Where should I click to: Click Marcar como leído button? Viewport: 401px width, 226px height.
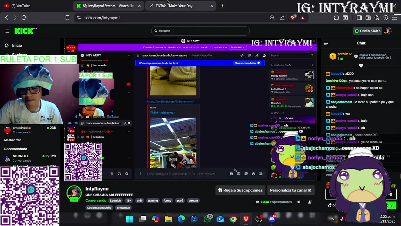click(x=247, y=63)
